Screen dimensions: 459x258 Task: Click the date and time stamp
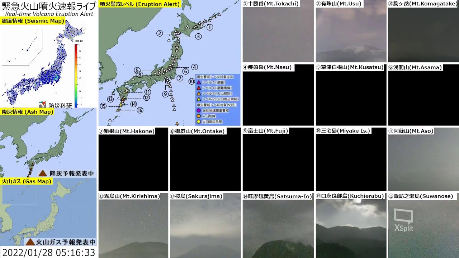48,253
